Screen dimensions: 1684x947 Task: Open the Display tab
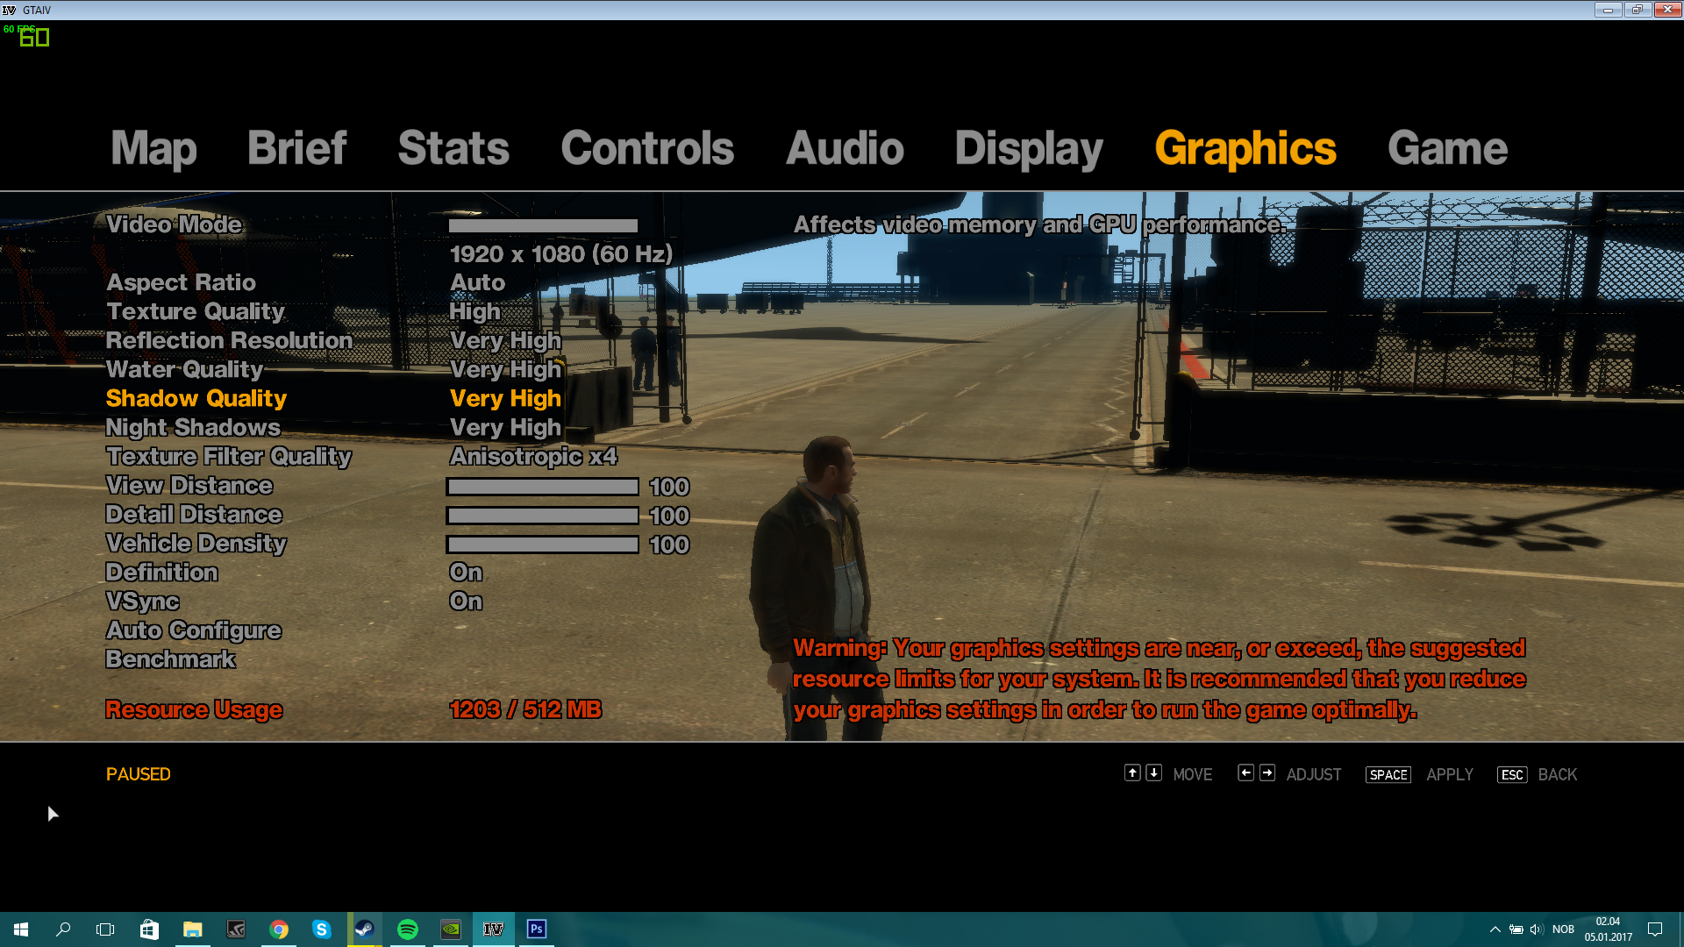(x=1029, y=149)
